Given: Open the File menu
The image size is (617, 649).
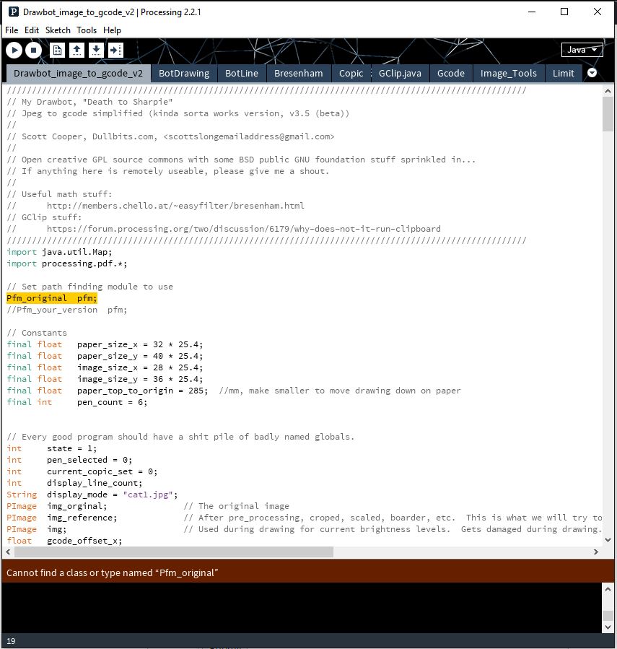Looking at the screenshot, I should tap(12, 30).
